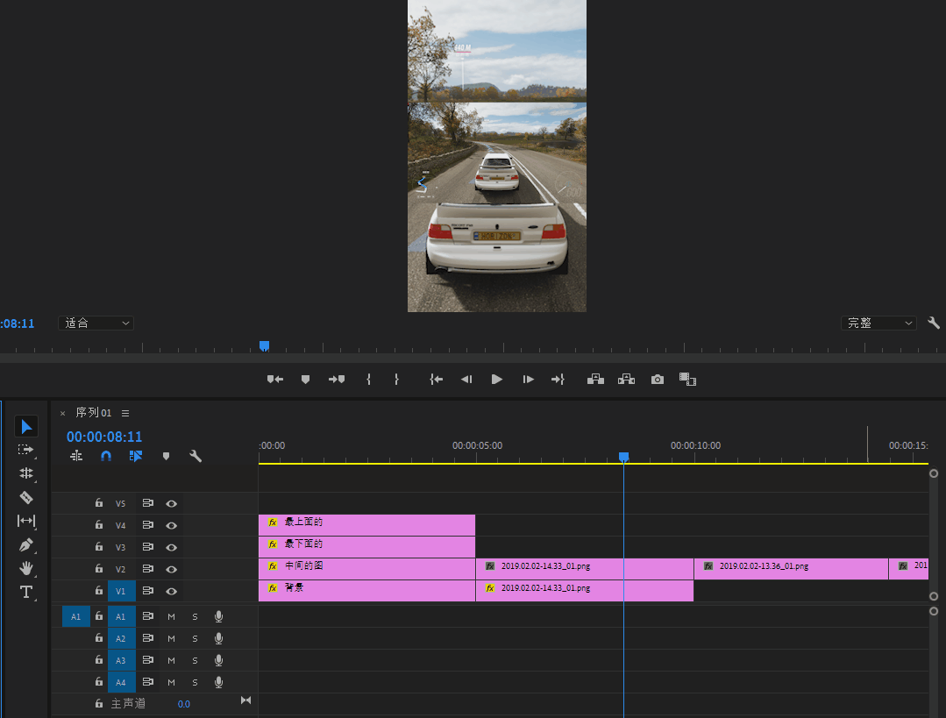Screen dimensions: 946x718
Task: Click the Export Frame camera icon
Action: click(x=657, y=380)
